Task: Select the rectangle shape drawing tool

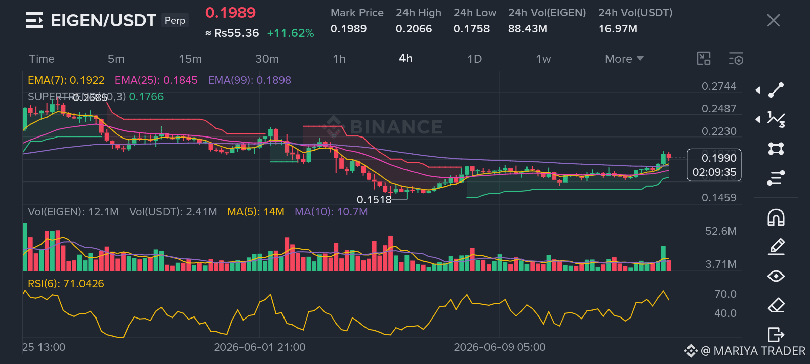Action: [776, 149]
